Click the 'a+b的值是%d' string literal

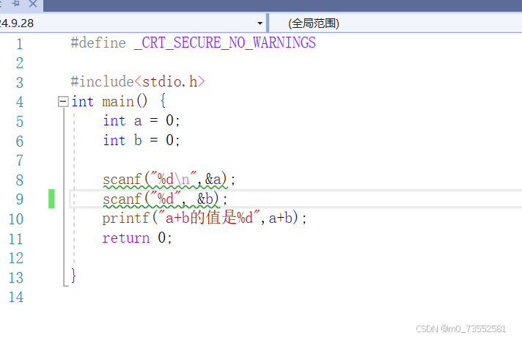pos(209,218)
